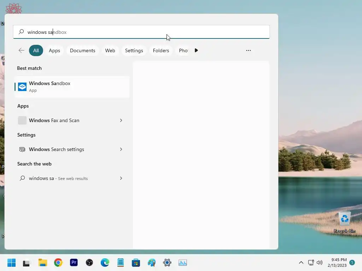
Task: Expand 'windows sa' web results chevron
Action: pos(121,178)
